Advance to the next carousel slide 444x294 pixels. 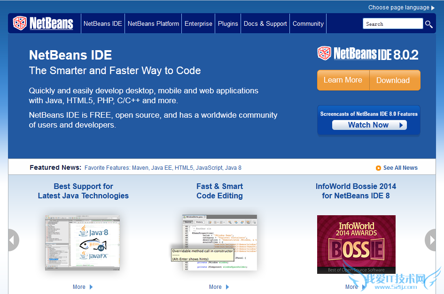[431, 240]
